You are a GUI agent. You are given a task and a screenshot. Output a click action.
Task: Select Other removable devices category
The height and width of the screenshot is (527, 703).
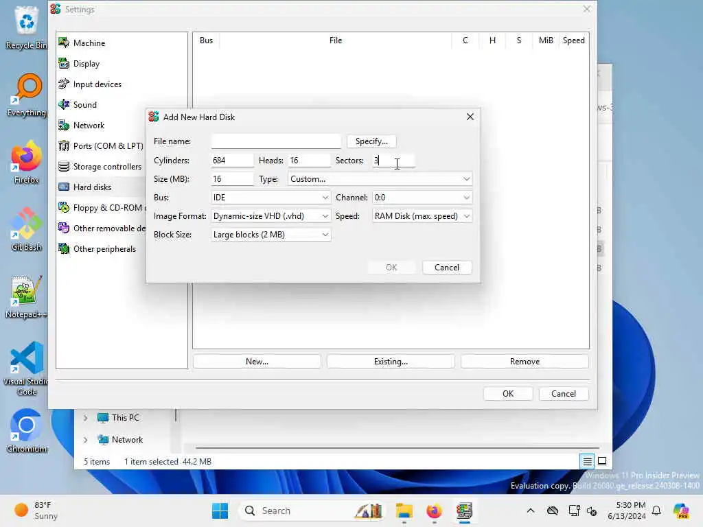[x=102, y=229]
